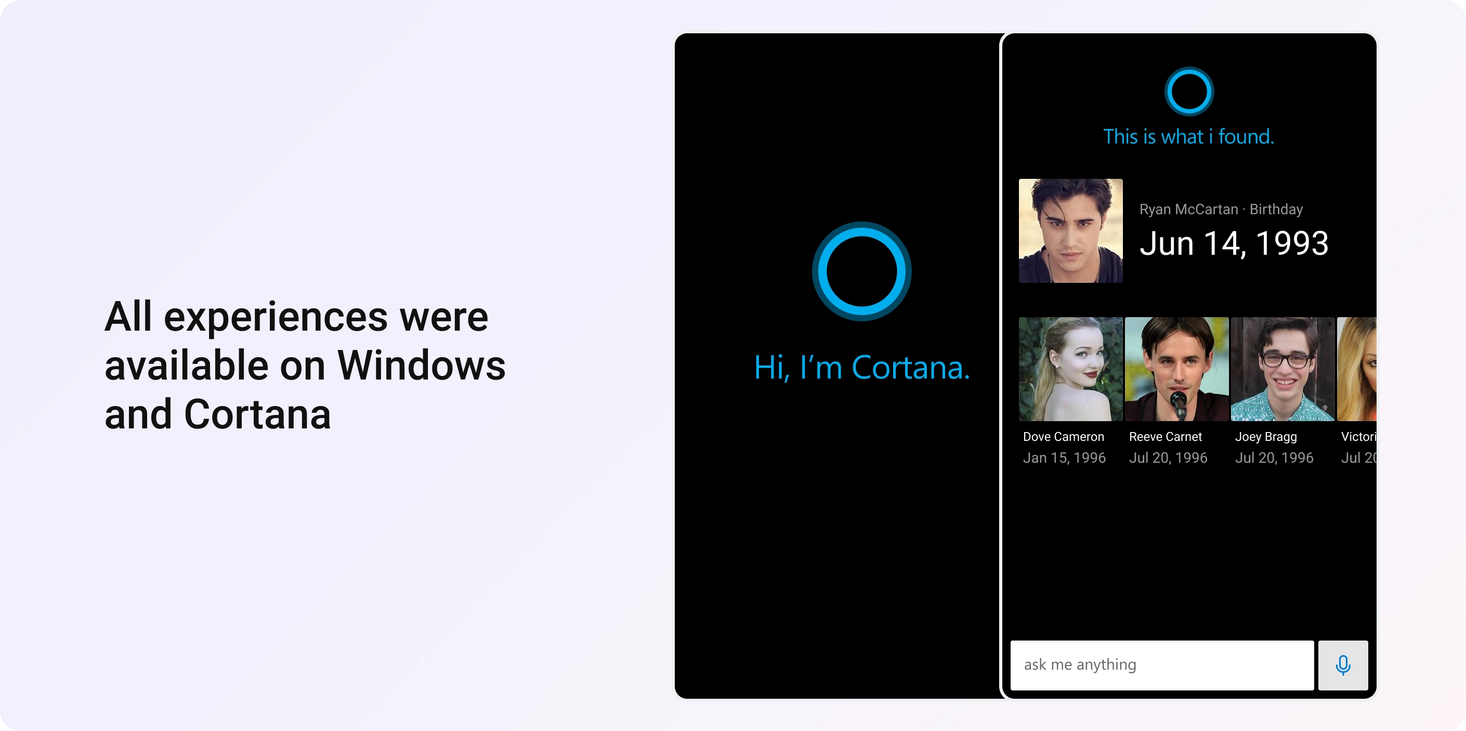Click the "Jul 20, 1996" date under Reeve Carnet
This screenshot has height=731, width=1466.
[1168, 458]
